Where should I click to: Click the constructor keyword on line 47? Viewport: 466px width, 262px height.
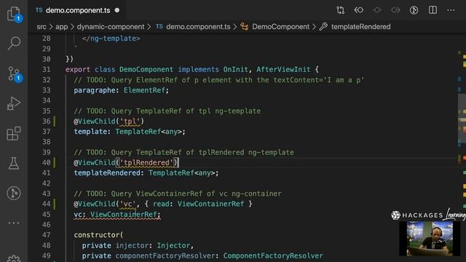[x=97, y=235]
